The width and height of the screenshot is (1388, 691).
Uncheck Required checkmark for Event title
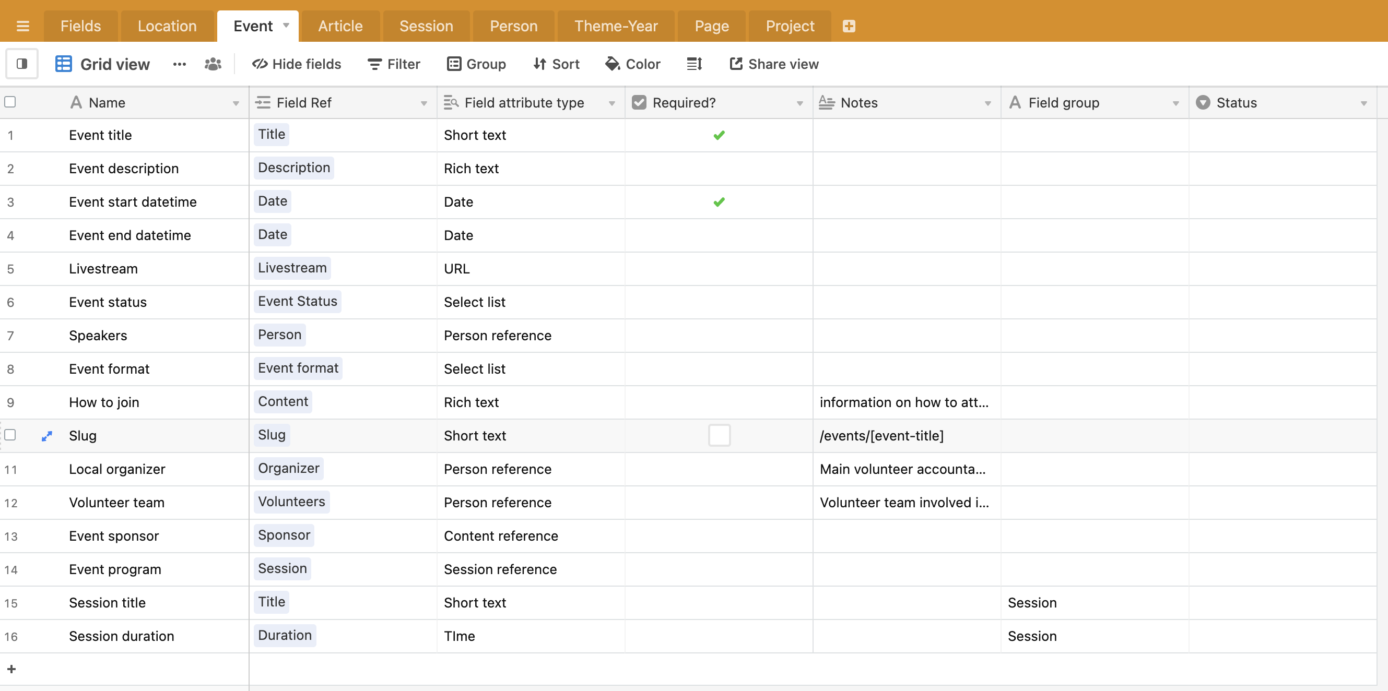[x=719, y=135]
